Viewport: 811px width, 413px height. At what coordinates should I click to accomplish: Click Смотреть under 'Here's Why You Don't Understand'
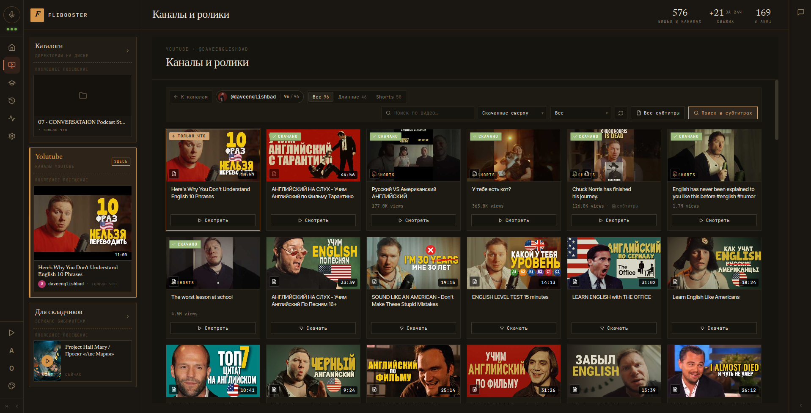tap(213, 220)
